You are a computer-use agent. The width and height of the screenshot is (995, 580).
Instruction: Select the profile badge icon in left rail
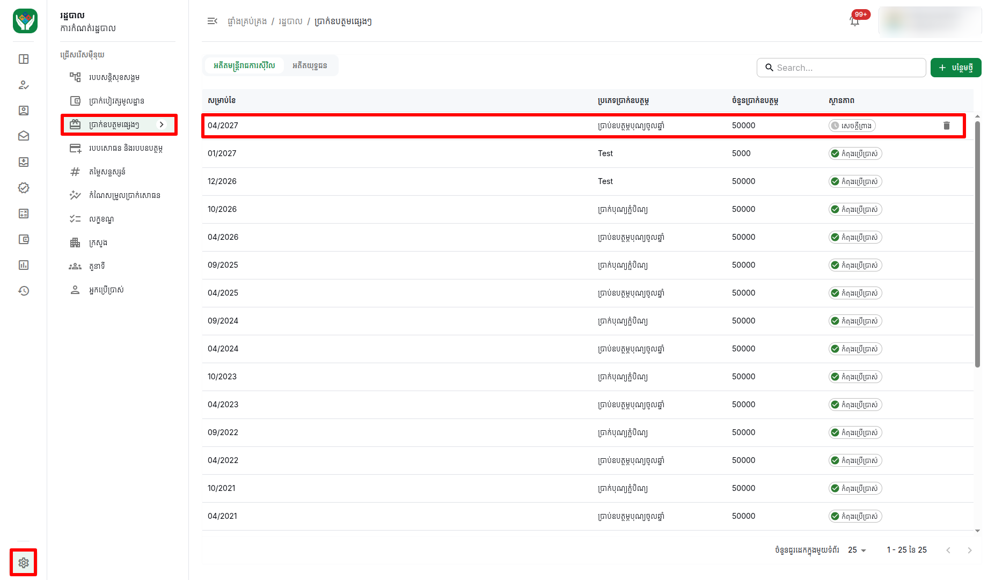pos(24,111)
